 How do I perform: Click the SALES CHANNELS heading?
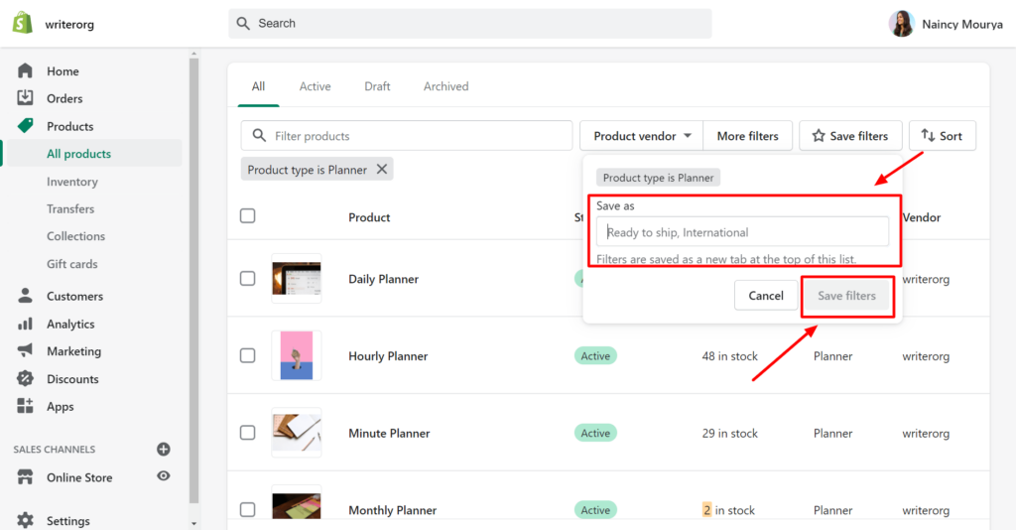[55, 449]
